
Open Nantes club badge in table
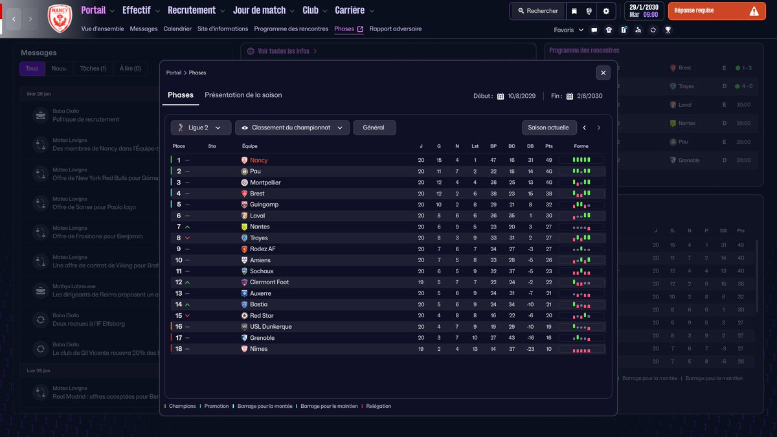[244, 227]
